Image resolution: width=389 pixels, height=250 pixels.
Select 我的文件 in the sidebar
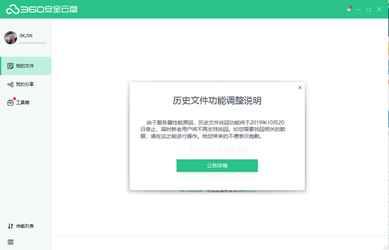[x=26, y=66]
